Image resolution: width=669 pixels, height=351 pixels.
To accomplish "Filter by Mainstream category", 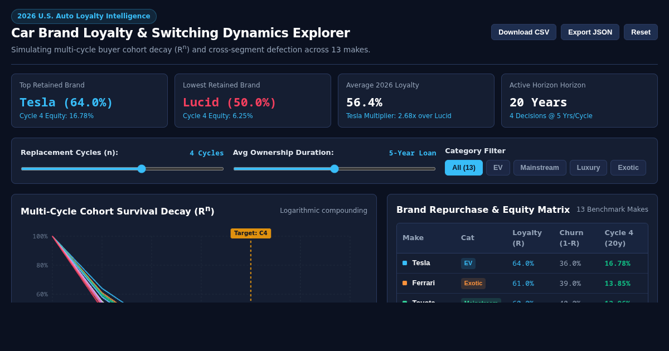I will click(x=540, y=168).
